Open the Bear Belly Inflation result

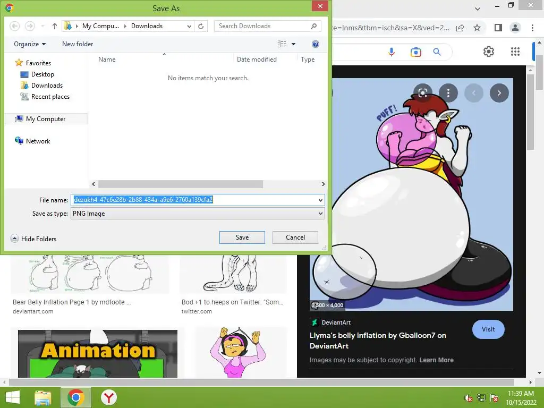pos(72,302)
